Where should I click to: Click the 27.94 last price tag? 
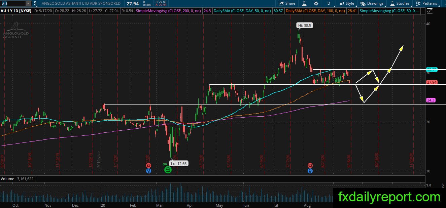pyautogui.click(x=431, y=82)
